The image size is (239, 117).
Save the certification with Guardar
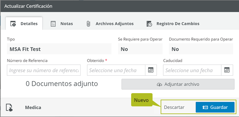(215, 107)
